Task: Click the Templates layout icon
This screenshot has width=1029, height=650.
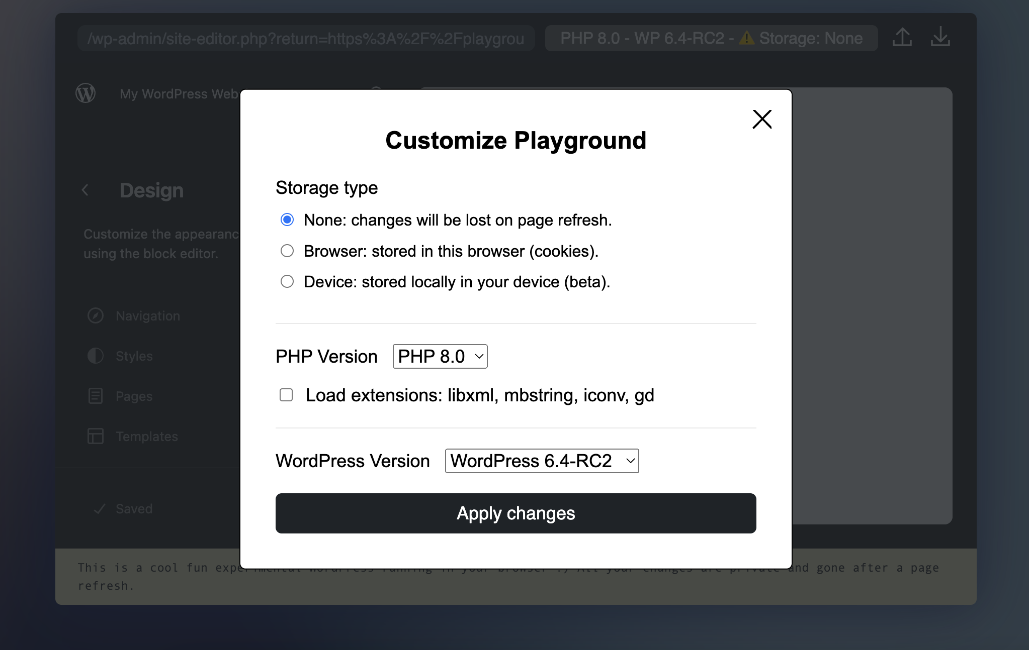Action: (96, 436)
